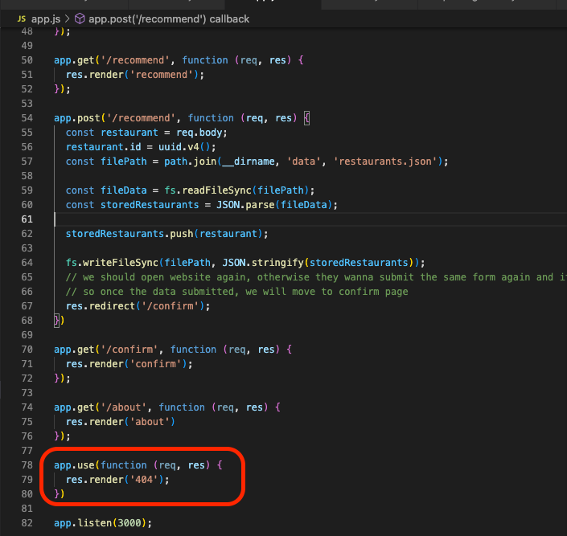Viewport: 567px width, 536px height.
Task: Click the comment 'so once the data submitted'
Action: click(236, 292)
